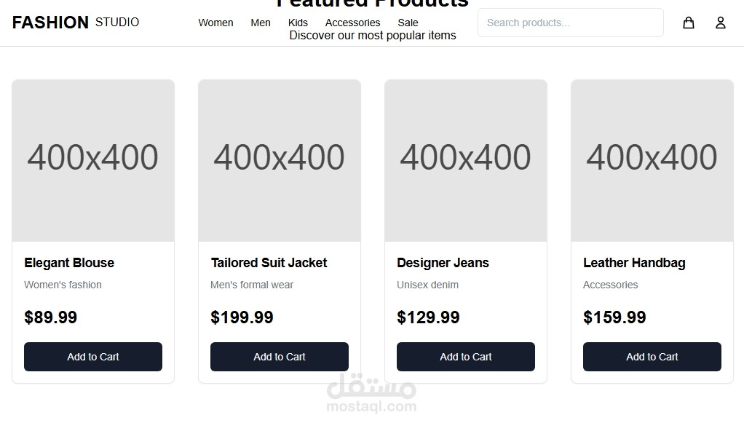Image resolution: width=744 pixels, height=423 pixels.
Task: Focus the Search products field
Action: [570, 23]
